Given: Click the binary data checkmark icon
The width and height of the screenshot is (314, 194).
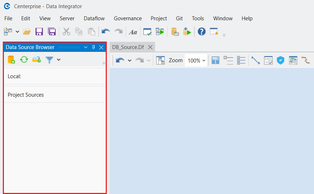Looking at the screenshot, I should click(268, 60).
